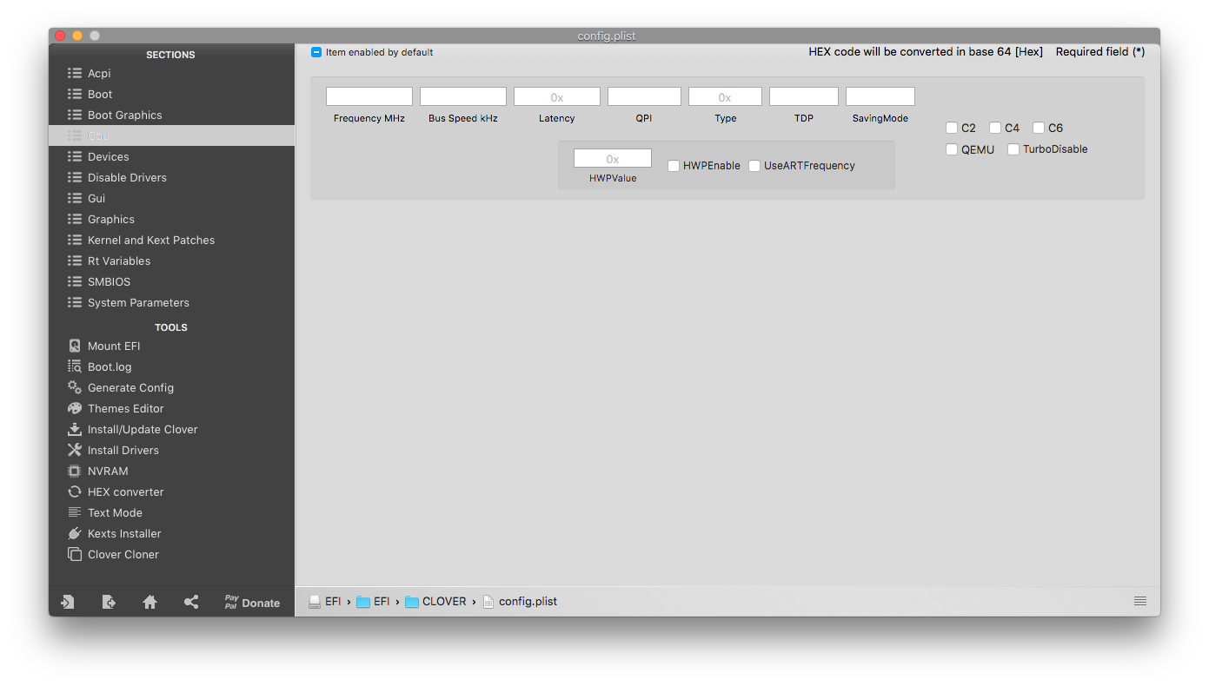Open the Generate Config tool
1209x686 pixels.
(x=171, y=387)
